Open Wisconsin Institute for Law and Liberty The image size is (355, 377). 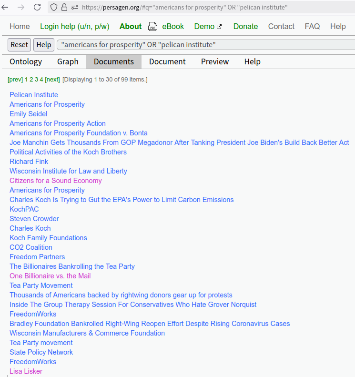tap(68, 171)
